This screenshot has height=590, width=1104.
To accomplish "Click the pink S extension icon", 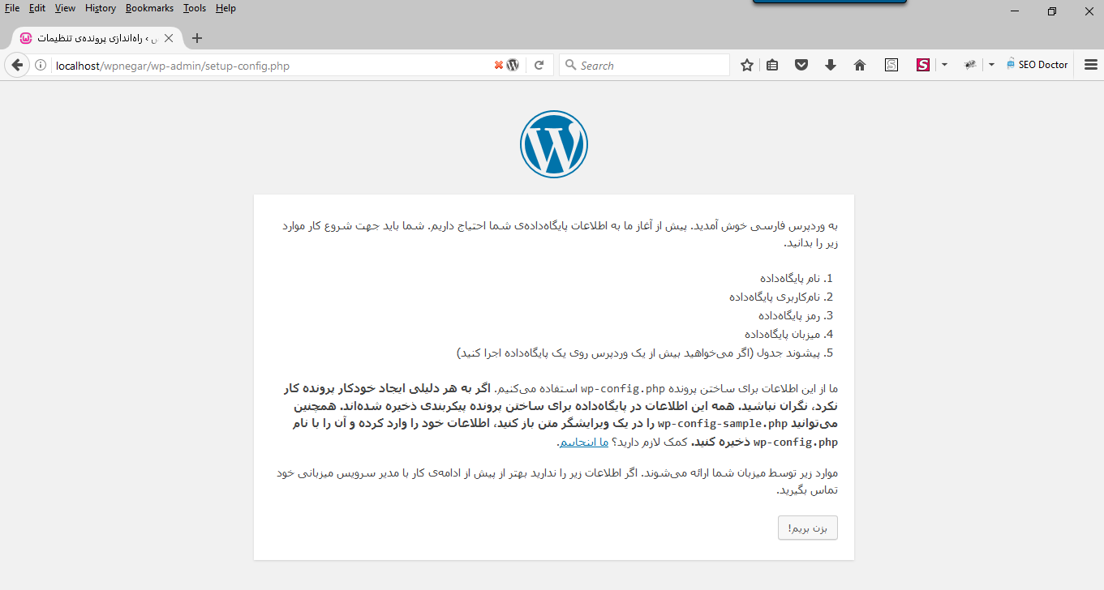I will coord(923,66).
